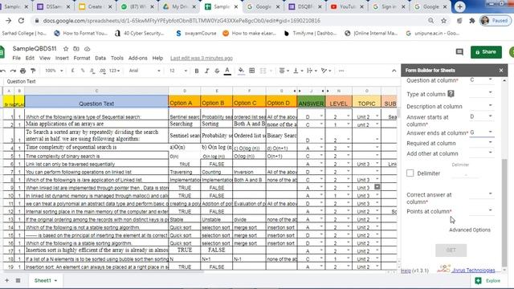Open the Edit menu
The height and width of the screenshot is (289, 514).
click(x=30, y=58)
